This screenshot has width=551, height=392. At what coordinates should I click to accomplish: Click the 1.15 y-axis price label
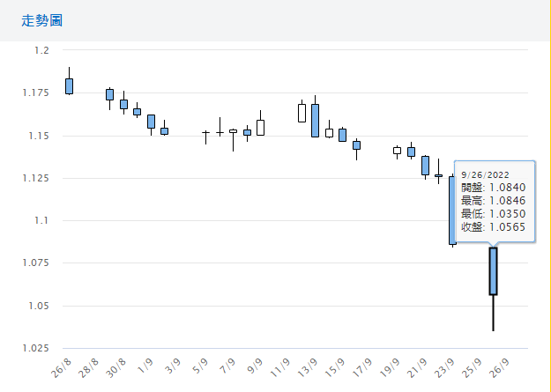(38, 136)
